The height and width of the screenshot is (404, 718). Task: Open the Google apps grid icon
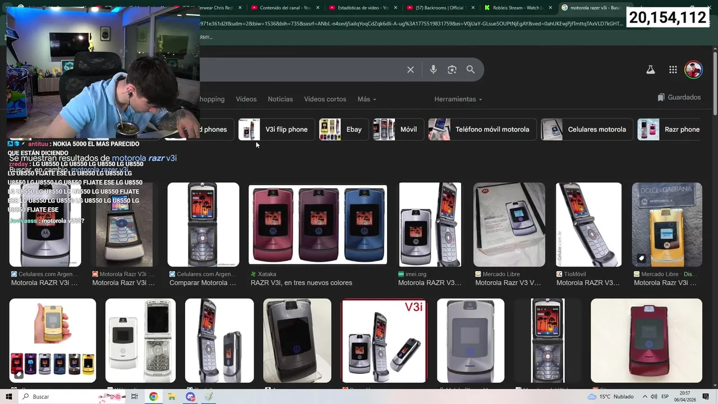click(x=673, y=70)
